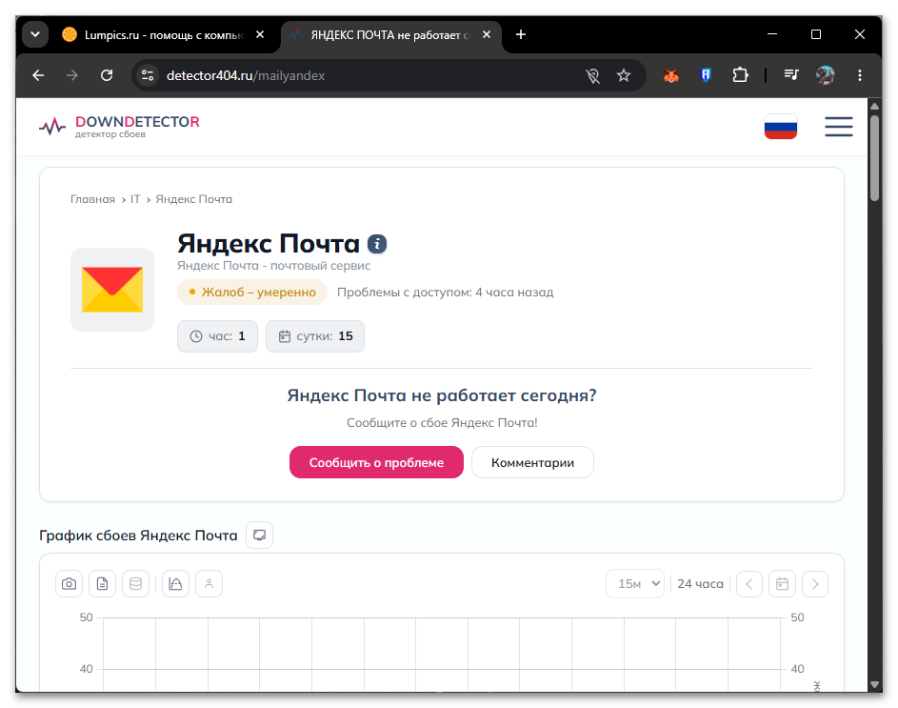Go forward to next page

click(72, 75)
